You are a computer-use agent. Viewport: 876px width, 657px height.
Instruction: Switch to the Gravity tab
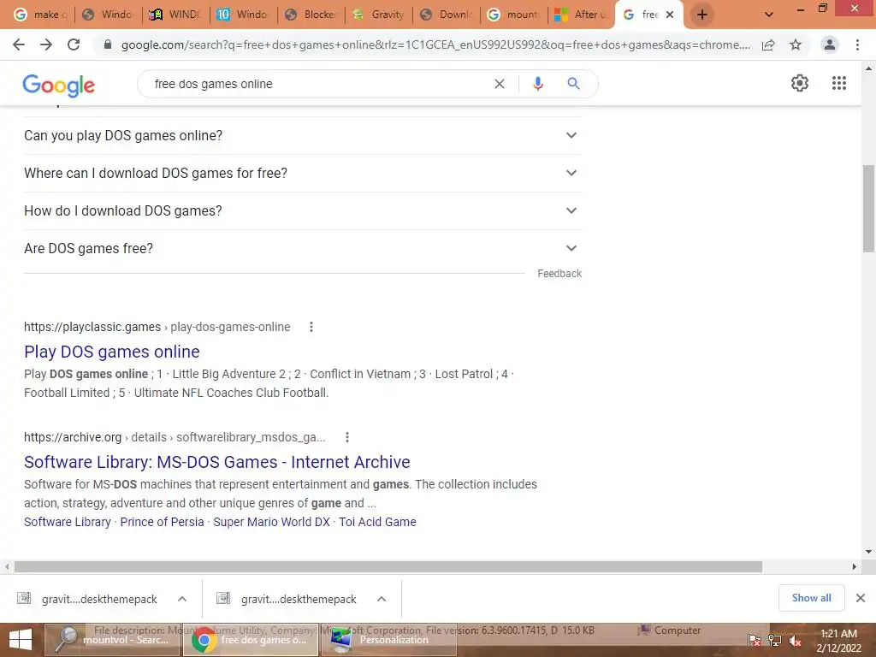[378, 15]
